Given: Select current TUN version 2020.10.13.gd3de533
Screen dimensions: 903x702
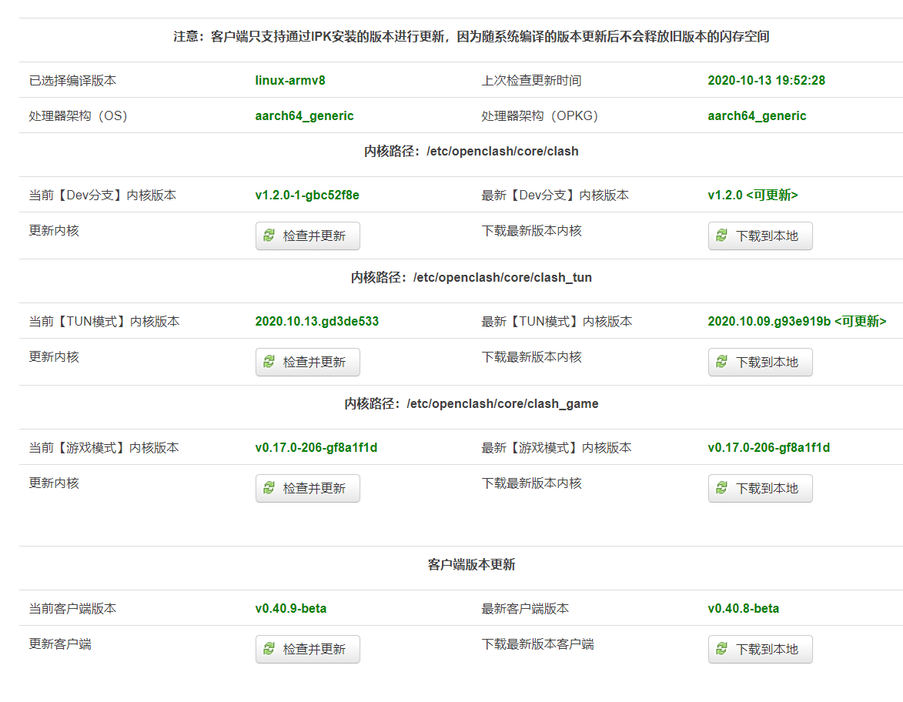Looking at the screenshot, I should click(316, 321).
